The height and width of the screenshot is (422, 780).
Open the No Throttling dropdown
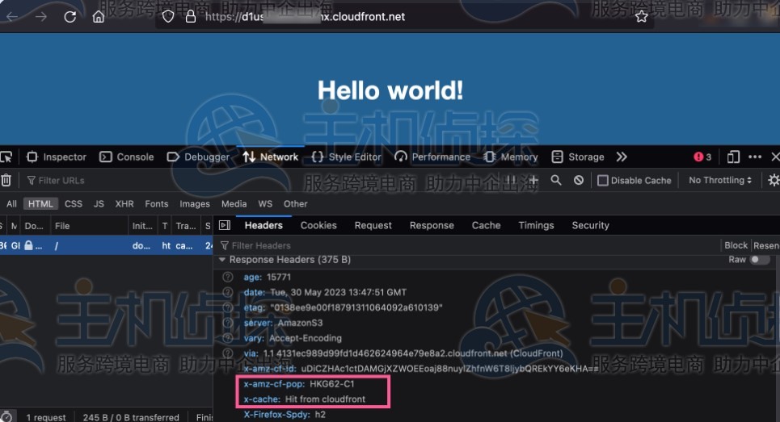pyautogui.click(x=720, y=180)
